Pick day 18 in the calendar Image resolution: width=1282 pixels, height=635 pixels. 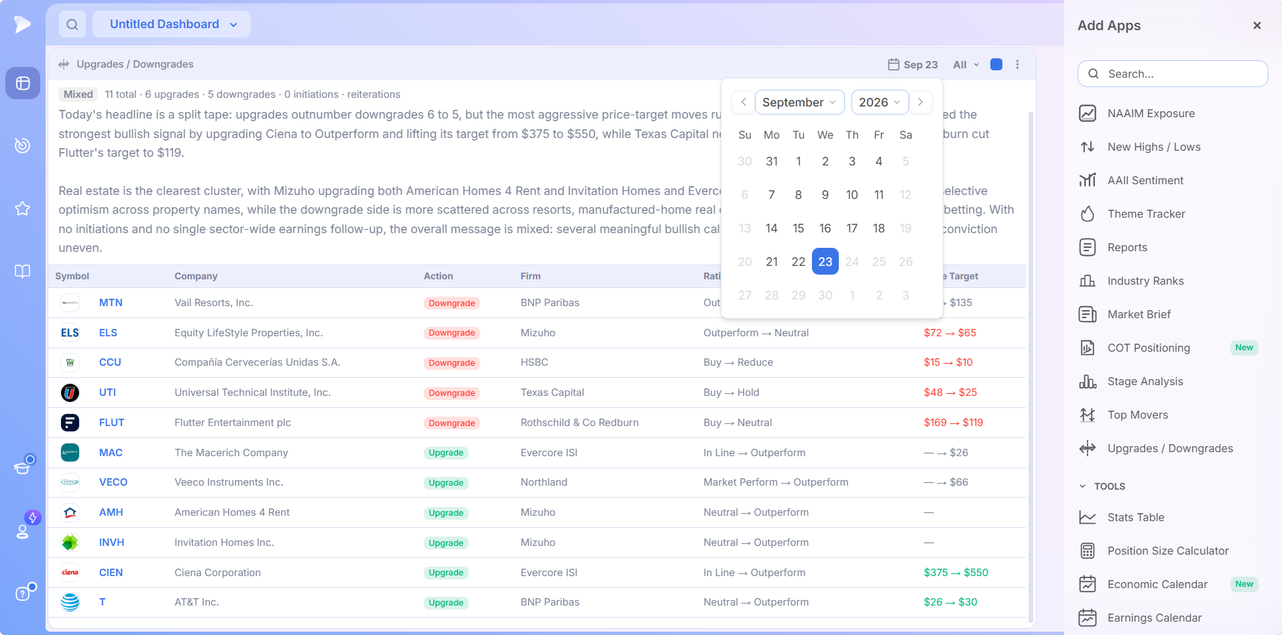pyautogui.click(x=879, y=228)
